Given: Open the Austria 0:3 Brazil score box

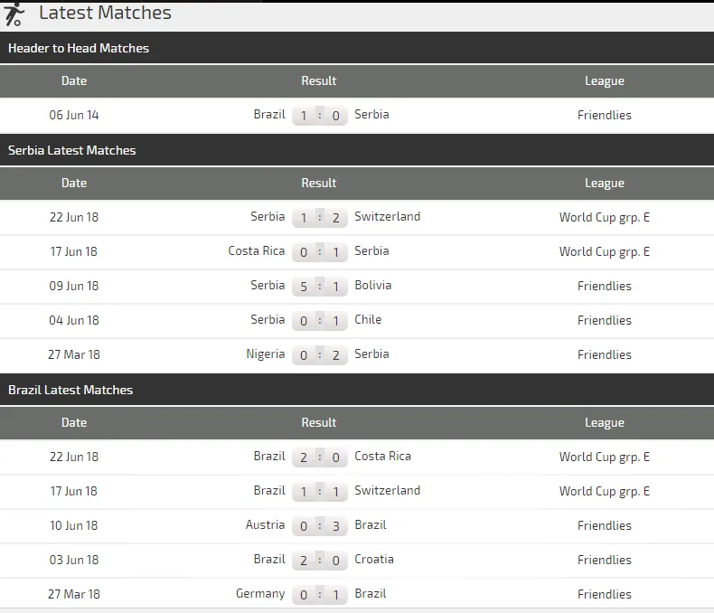Looking at the screenshot, I should pos(320,526).
